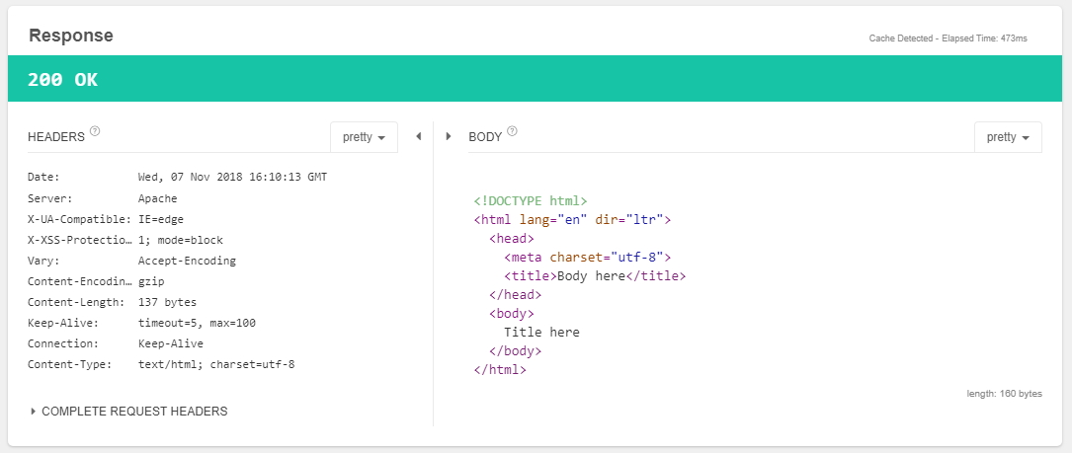Click the truncated X-XSS-Protection header name

pos(79,240)
